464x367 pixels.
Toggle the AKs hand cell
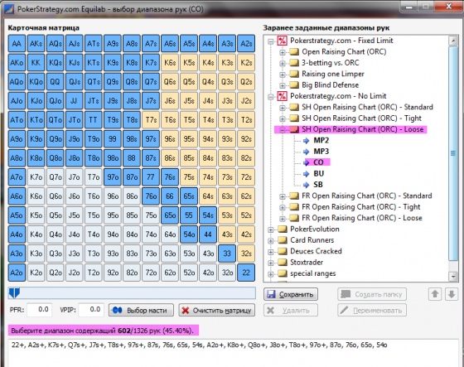(x=36, y=44)
